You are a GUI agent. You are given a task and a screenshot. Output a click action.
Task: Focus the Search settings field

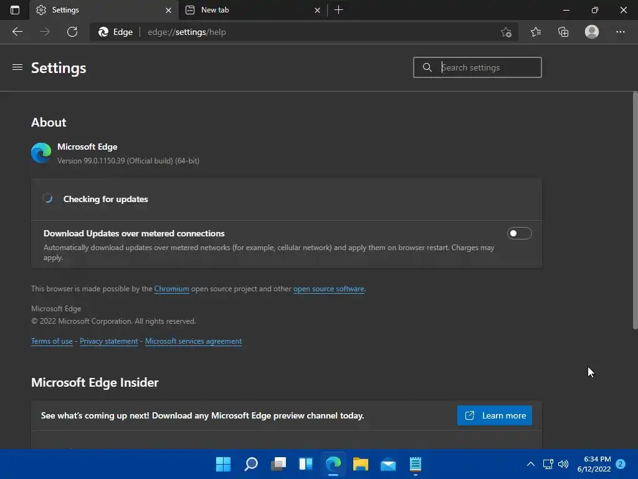tap(477, 67)
